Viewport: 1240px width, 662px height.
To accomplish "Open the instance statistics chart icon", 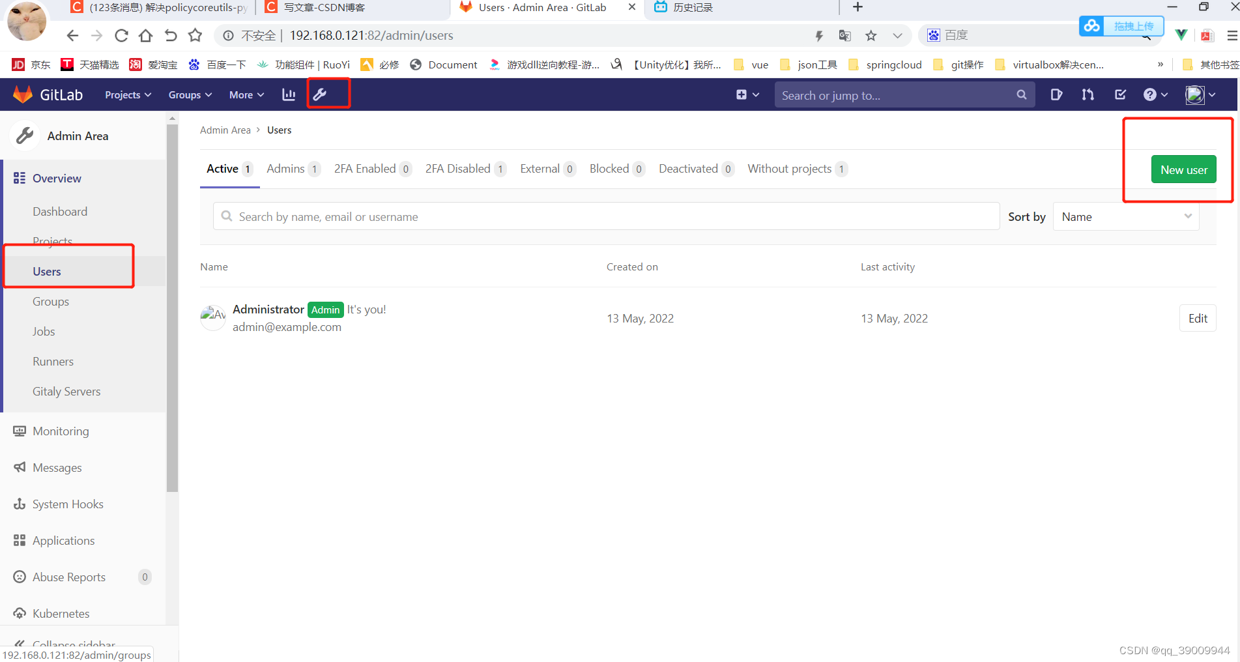I will (x=289, y=94).
